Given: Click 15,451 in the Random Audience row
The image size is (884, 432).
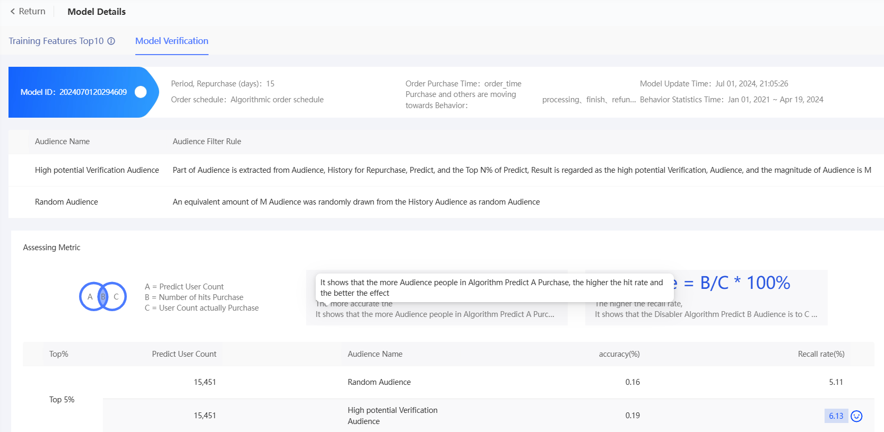Looking at the screenshot, I should click(205, 382).
